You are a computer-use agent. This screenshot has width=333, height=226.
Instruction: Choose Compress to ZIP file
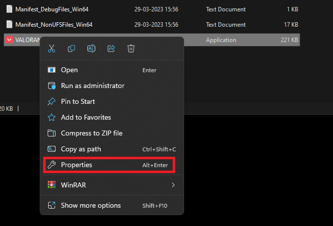91,133
